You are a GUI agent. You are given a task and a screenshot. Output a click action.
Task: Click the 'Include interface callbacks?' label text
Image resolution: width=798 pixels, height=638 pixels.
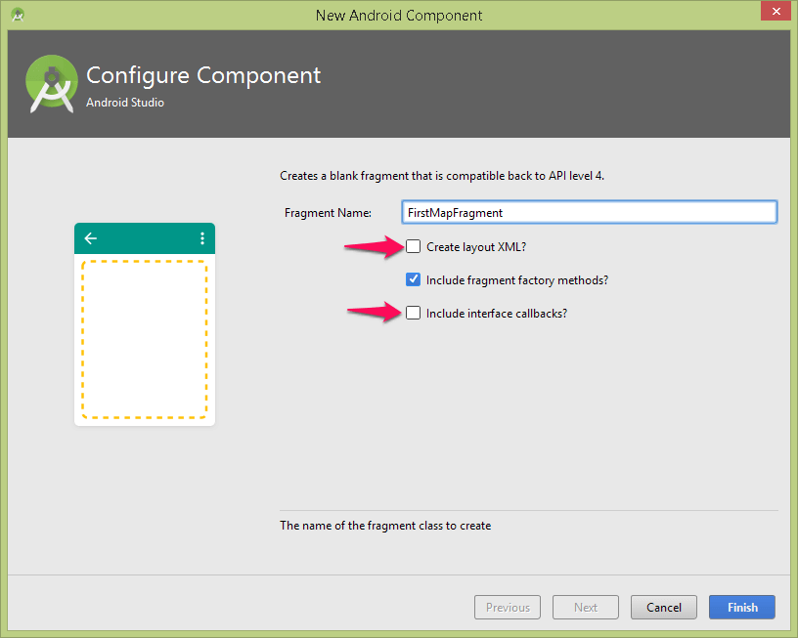click(x=497, y=314)
